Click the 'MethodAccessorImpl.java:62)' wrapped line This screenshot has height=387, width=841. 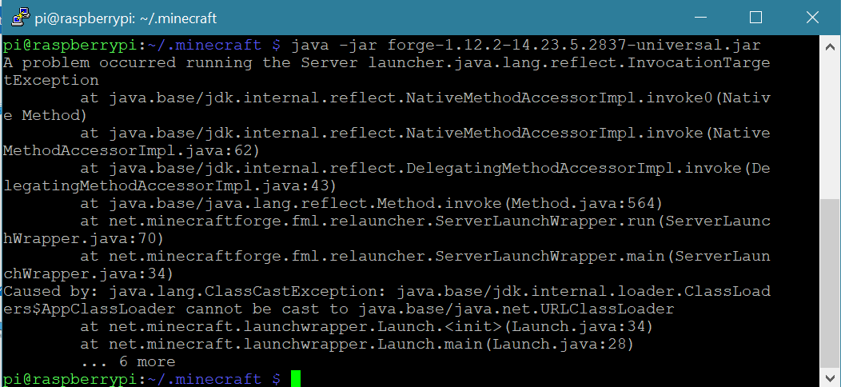(131, 151)
